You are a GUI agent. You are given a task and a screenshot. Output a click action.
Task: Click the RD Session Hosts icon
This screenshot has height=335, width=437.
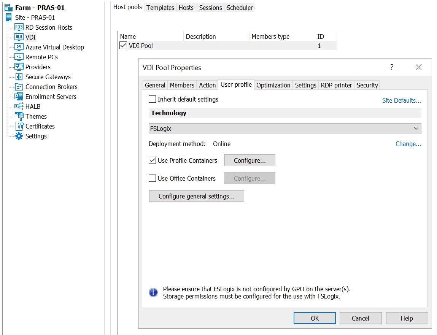coord(19,27)
